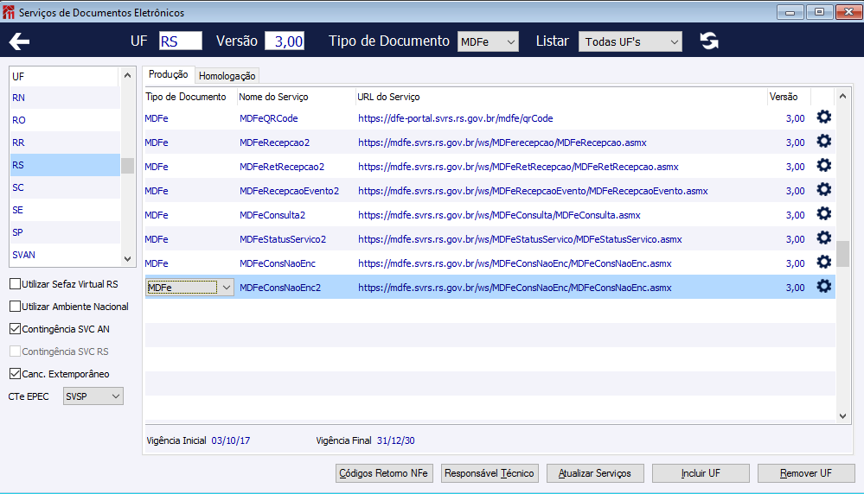Click the UF input field containing RS
Screen dimensions: 864x494
pyautogui.click(x=181, y=41)
